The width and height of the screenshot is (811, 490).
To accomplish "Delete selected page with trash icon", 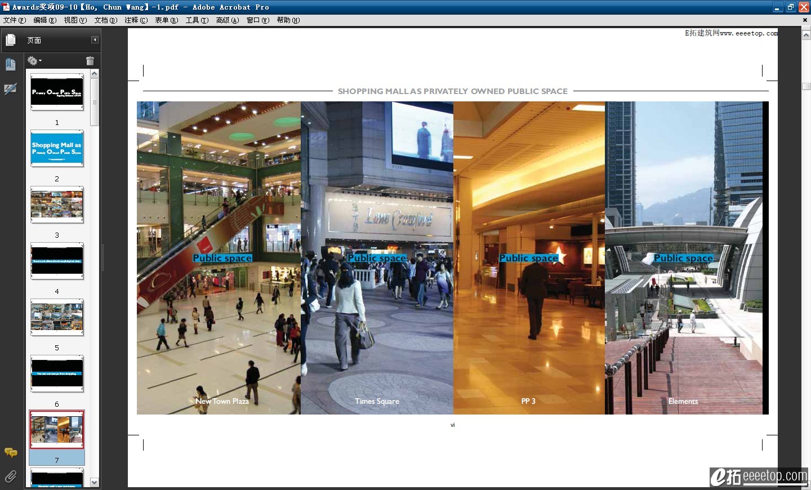I will point(90,61).
